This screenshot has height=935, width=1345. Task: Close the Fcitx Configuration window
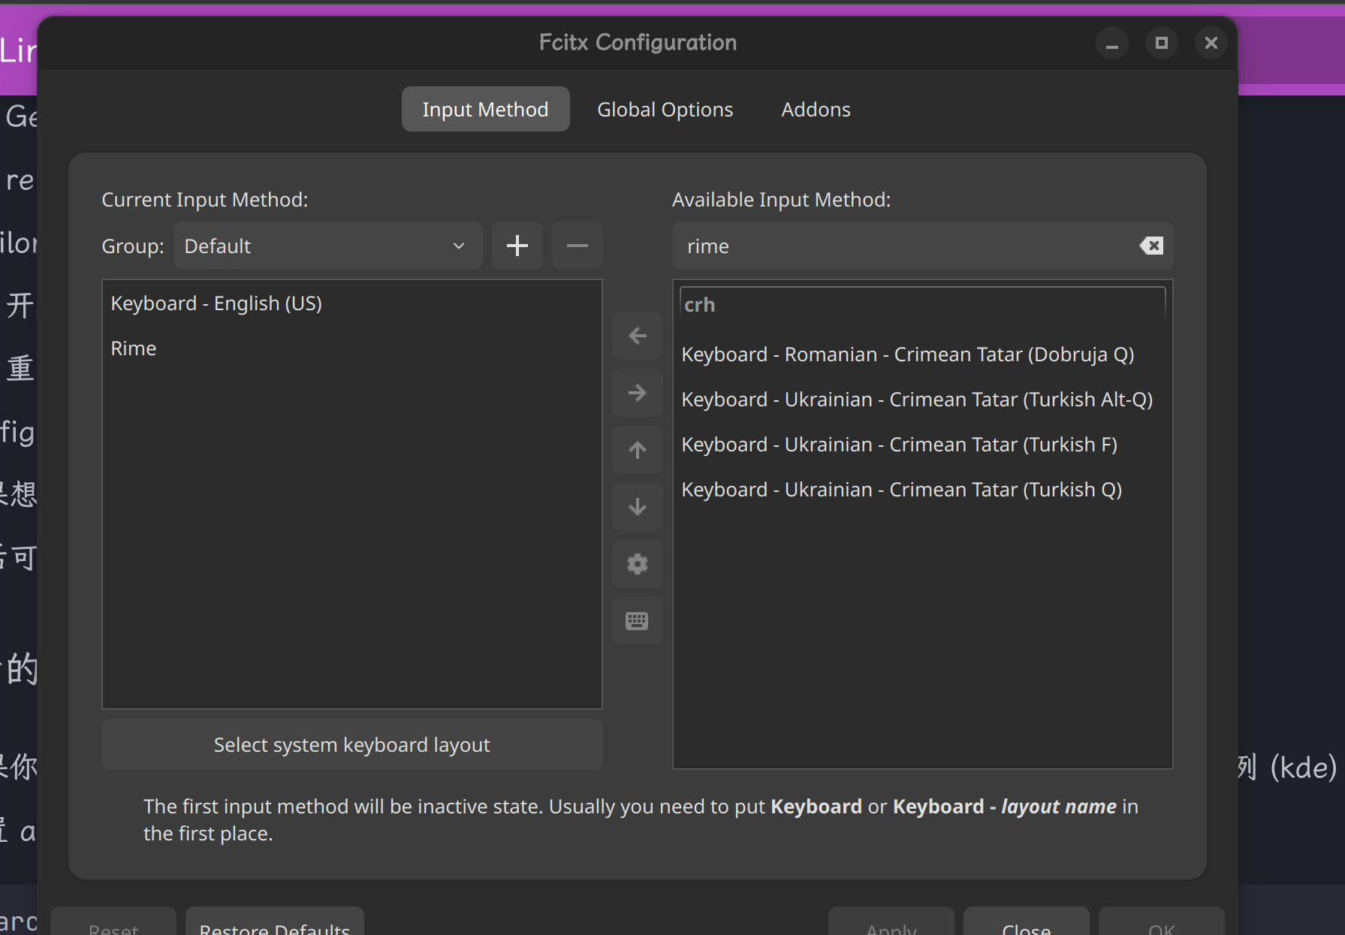[x=1211, y=43]
